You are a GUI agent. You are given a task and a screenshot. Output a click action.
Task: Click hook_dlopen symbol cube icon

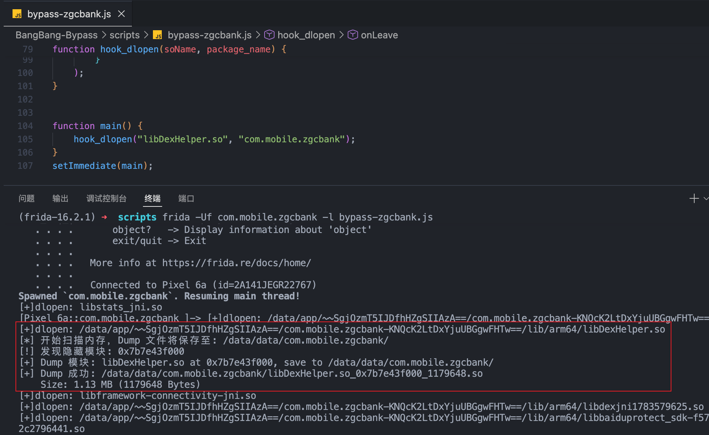click(269, 35)
